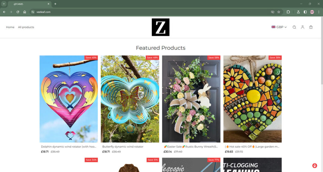323x172 pixels.
Task: Bookmark page with the star icon
Action: pos(279,12)
